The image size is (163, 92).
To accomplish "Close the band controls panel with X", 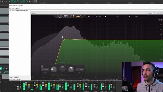I will [x=83, y=66].
